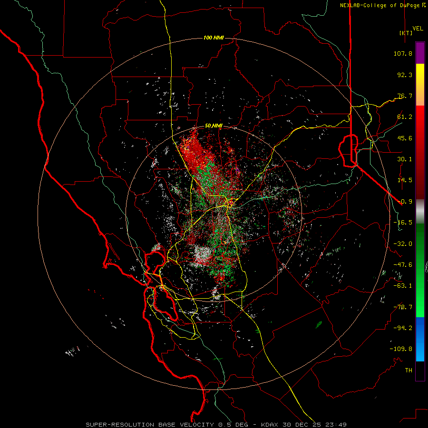Select the 61.2 scale value
This screenshot has height=428, width=428.
405,117
